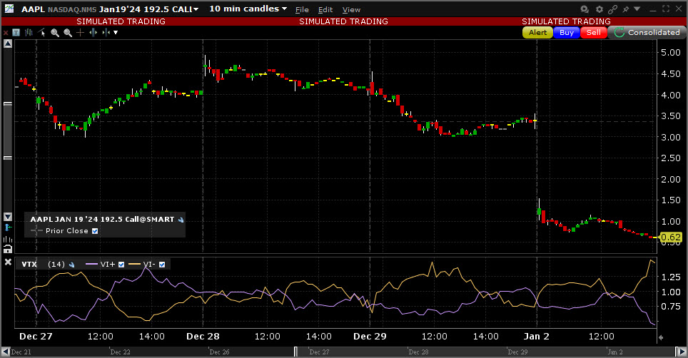
Task: Open the chart type bars icon
Action: point(29,32)
